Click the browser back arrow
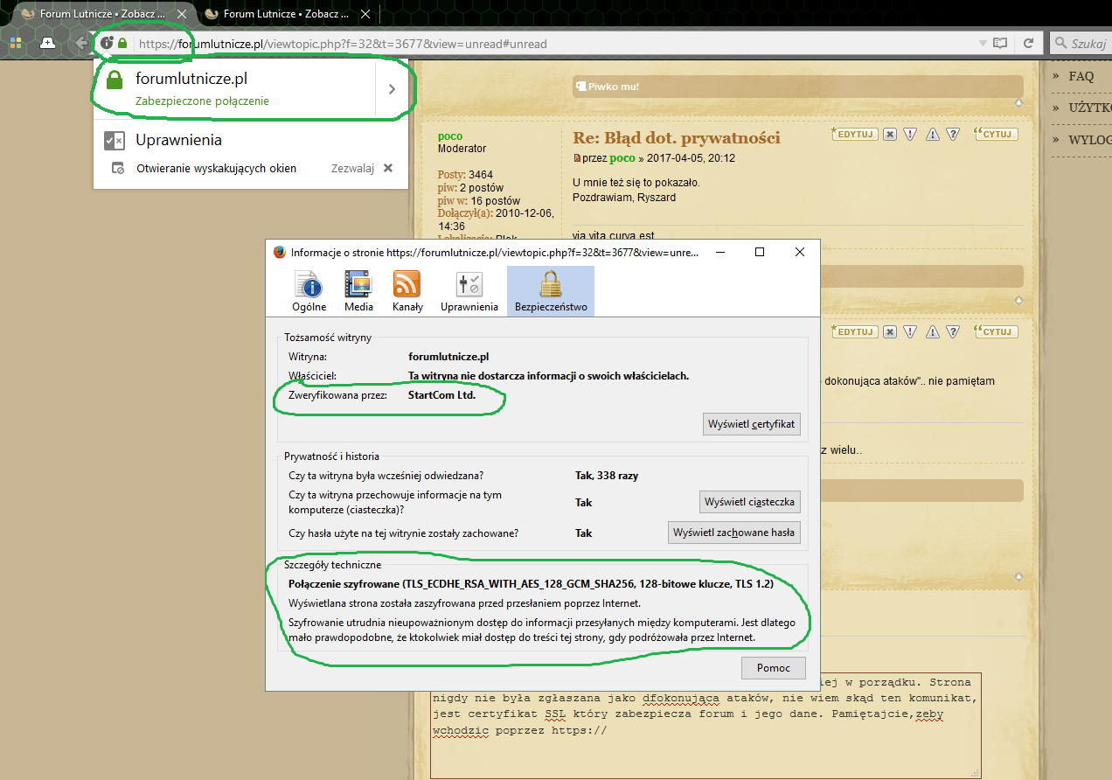 (x=80, y=43)
